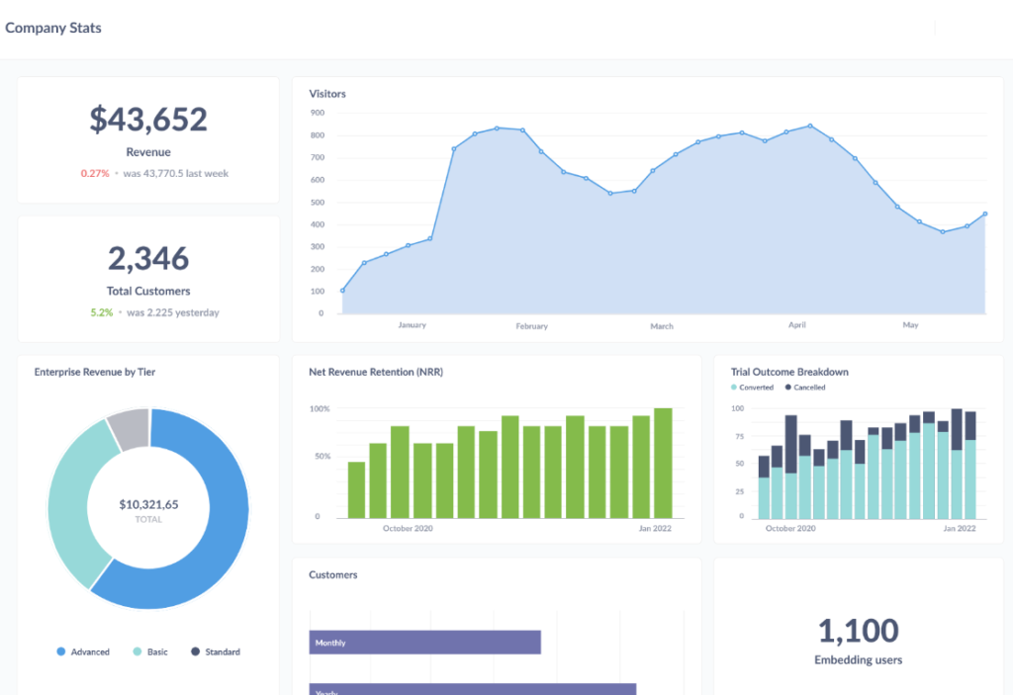Click the first data point on Visitors line
Image resolution: width=1013 pixels, height=695 pixels.
click(342, 291)
